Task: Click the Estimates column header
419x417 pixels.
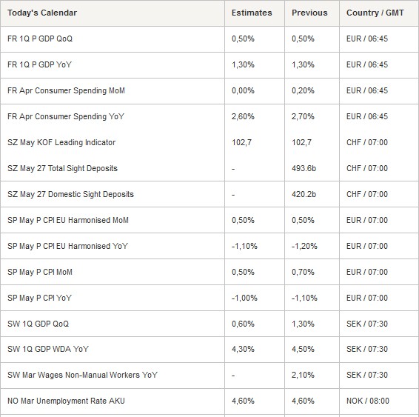Action: (x=252, y=13)
